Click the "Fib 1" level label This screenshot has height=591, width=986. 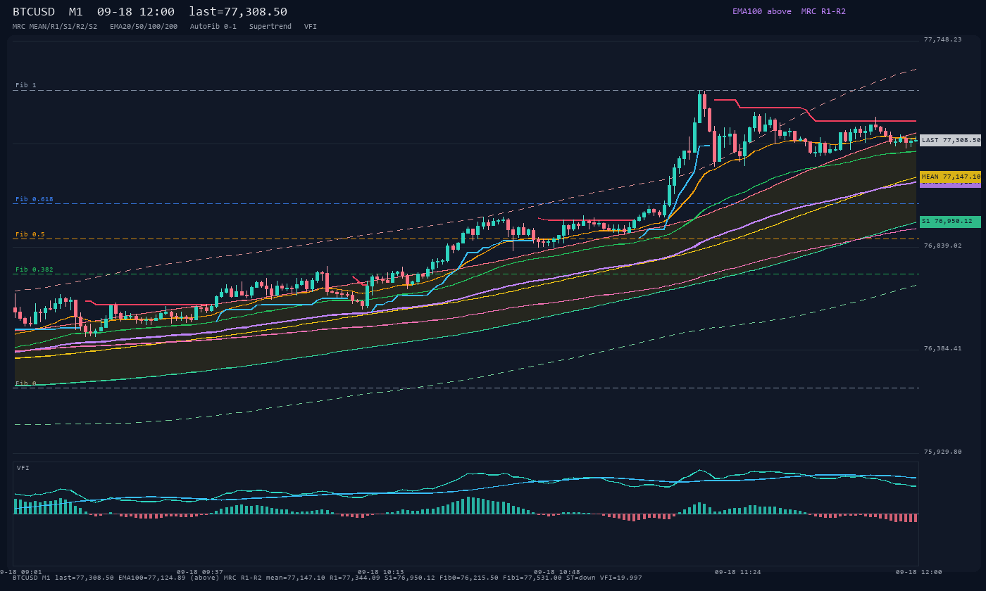click(x=26, y=85)
